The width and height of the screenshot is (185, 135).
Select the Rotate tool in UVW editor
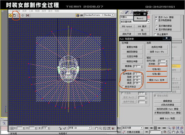coord(14,16)
